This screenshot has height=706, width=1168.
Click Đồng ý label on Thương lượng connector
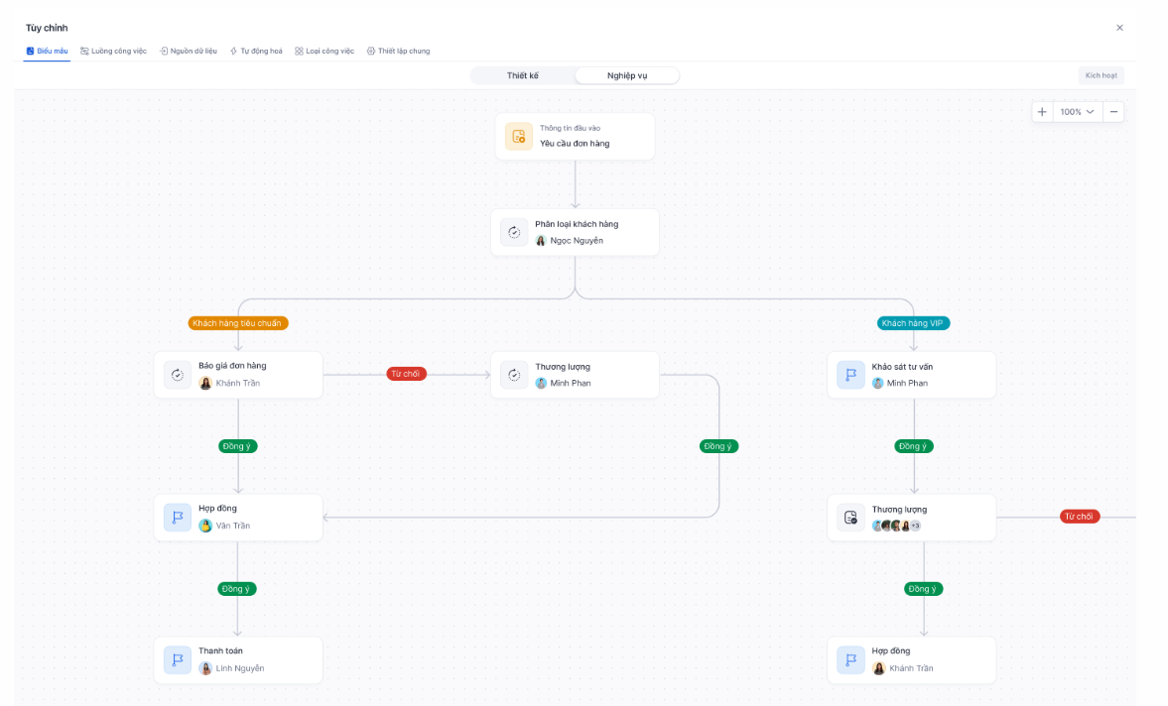click(x=718, y=446)
